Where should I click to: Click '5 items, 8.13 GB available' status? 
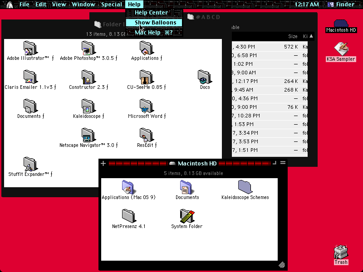tap(193, 173)
